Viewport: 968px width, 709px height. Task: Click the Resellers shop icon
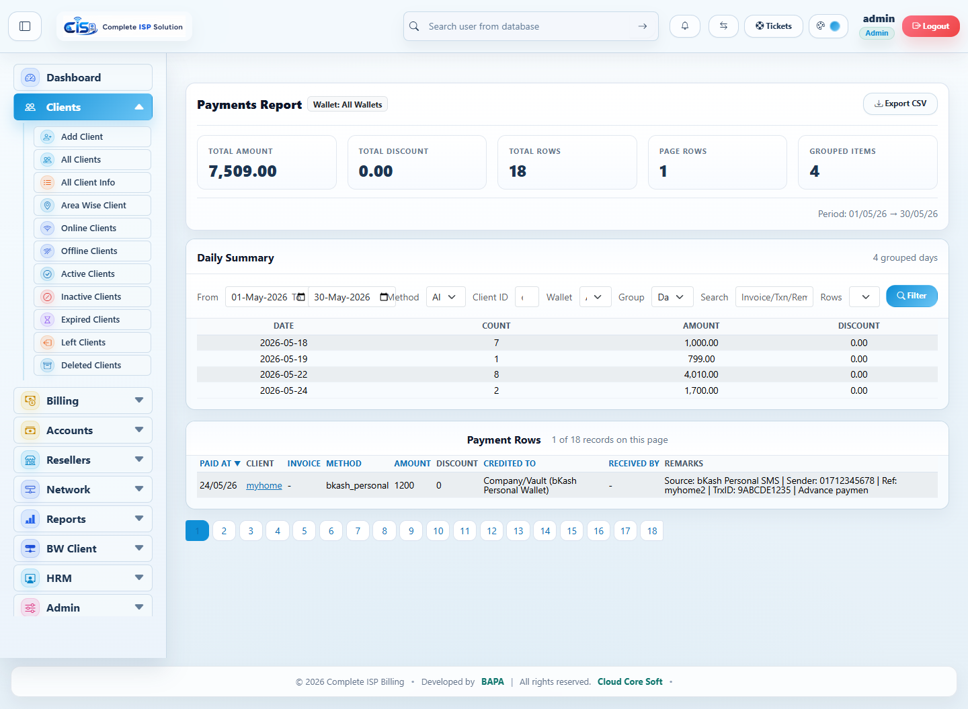point(30,460)
